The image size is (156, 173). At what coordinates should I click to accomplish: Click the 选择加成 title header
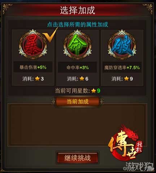(78, 10)
